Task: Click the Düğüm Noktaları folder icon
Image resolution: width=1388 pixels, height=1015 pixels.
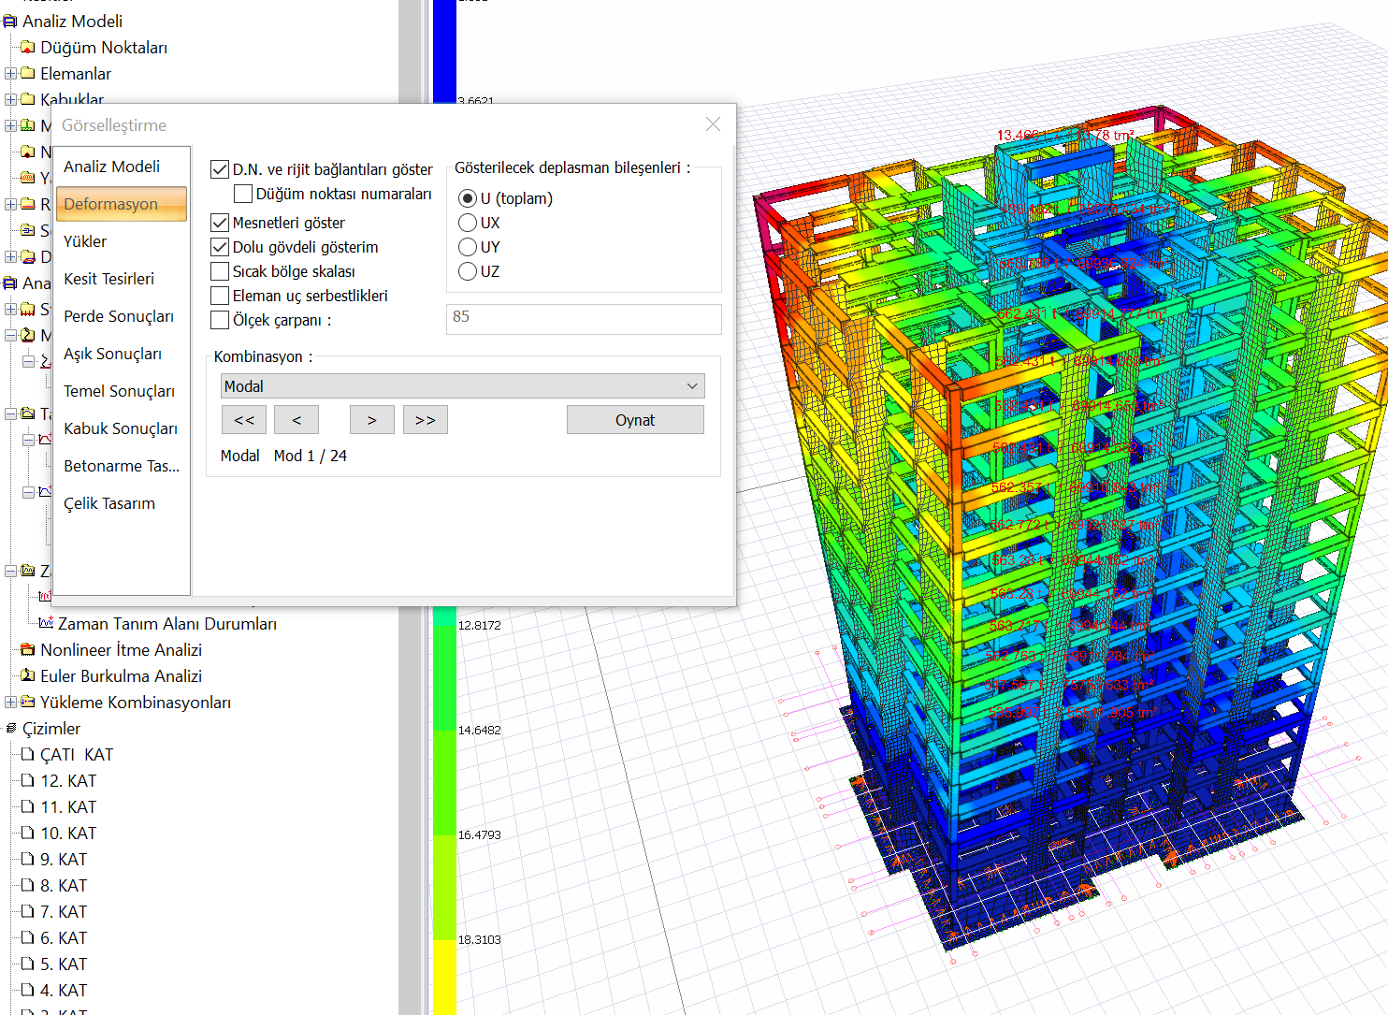Action: (x=28, y=48)
